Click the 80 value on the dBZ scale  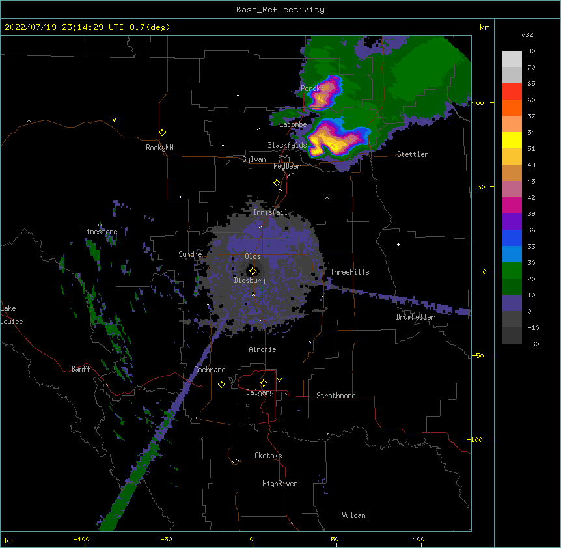tap(531, 51)
